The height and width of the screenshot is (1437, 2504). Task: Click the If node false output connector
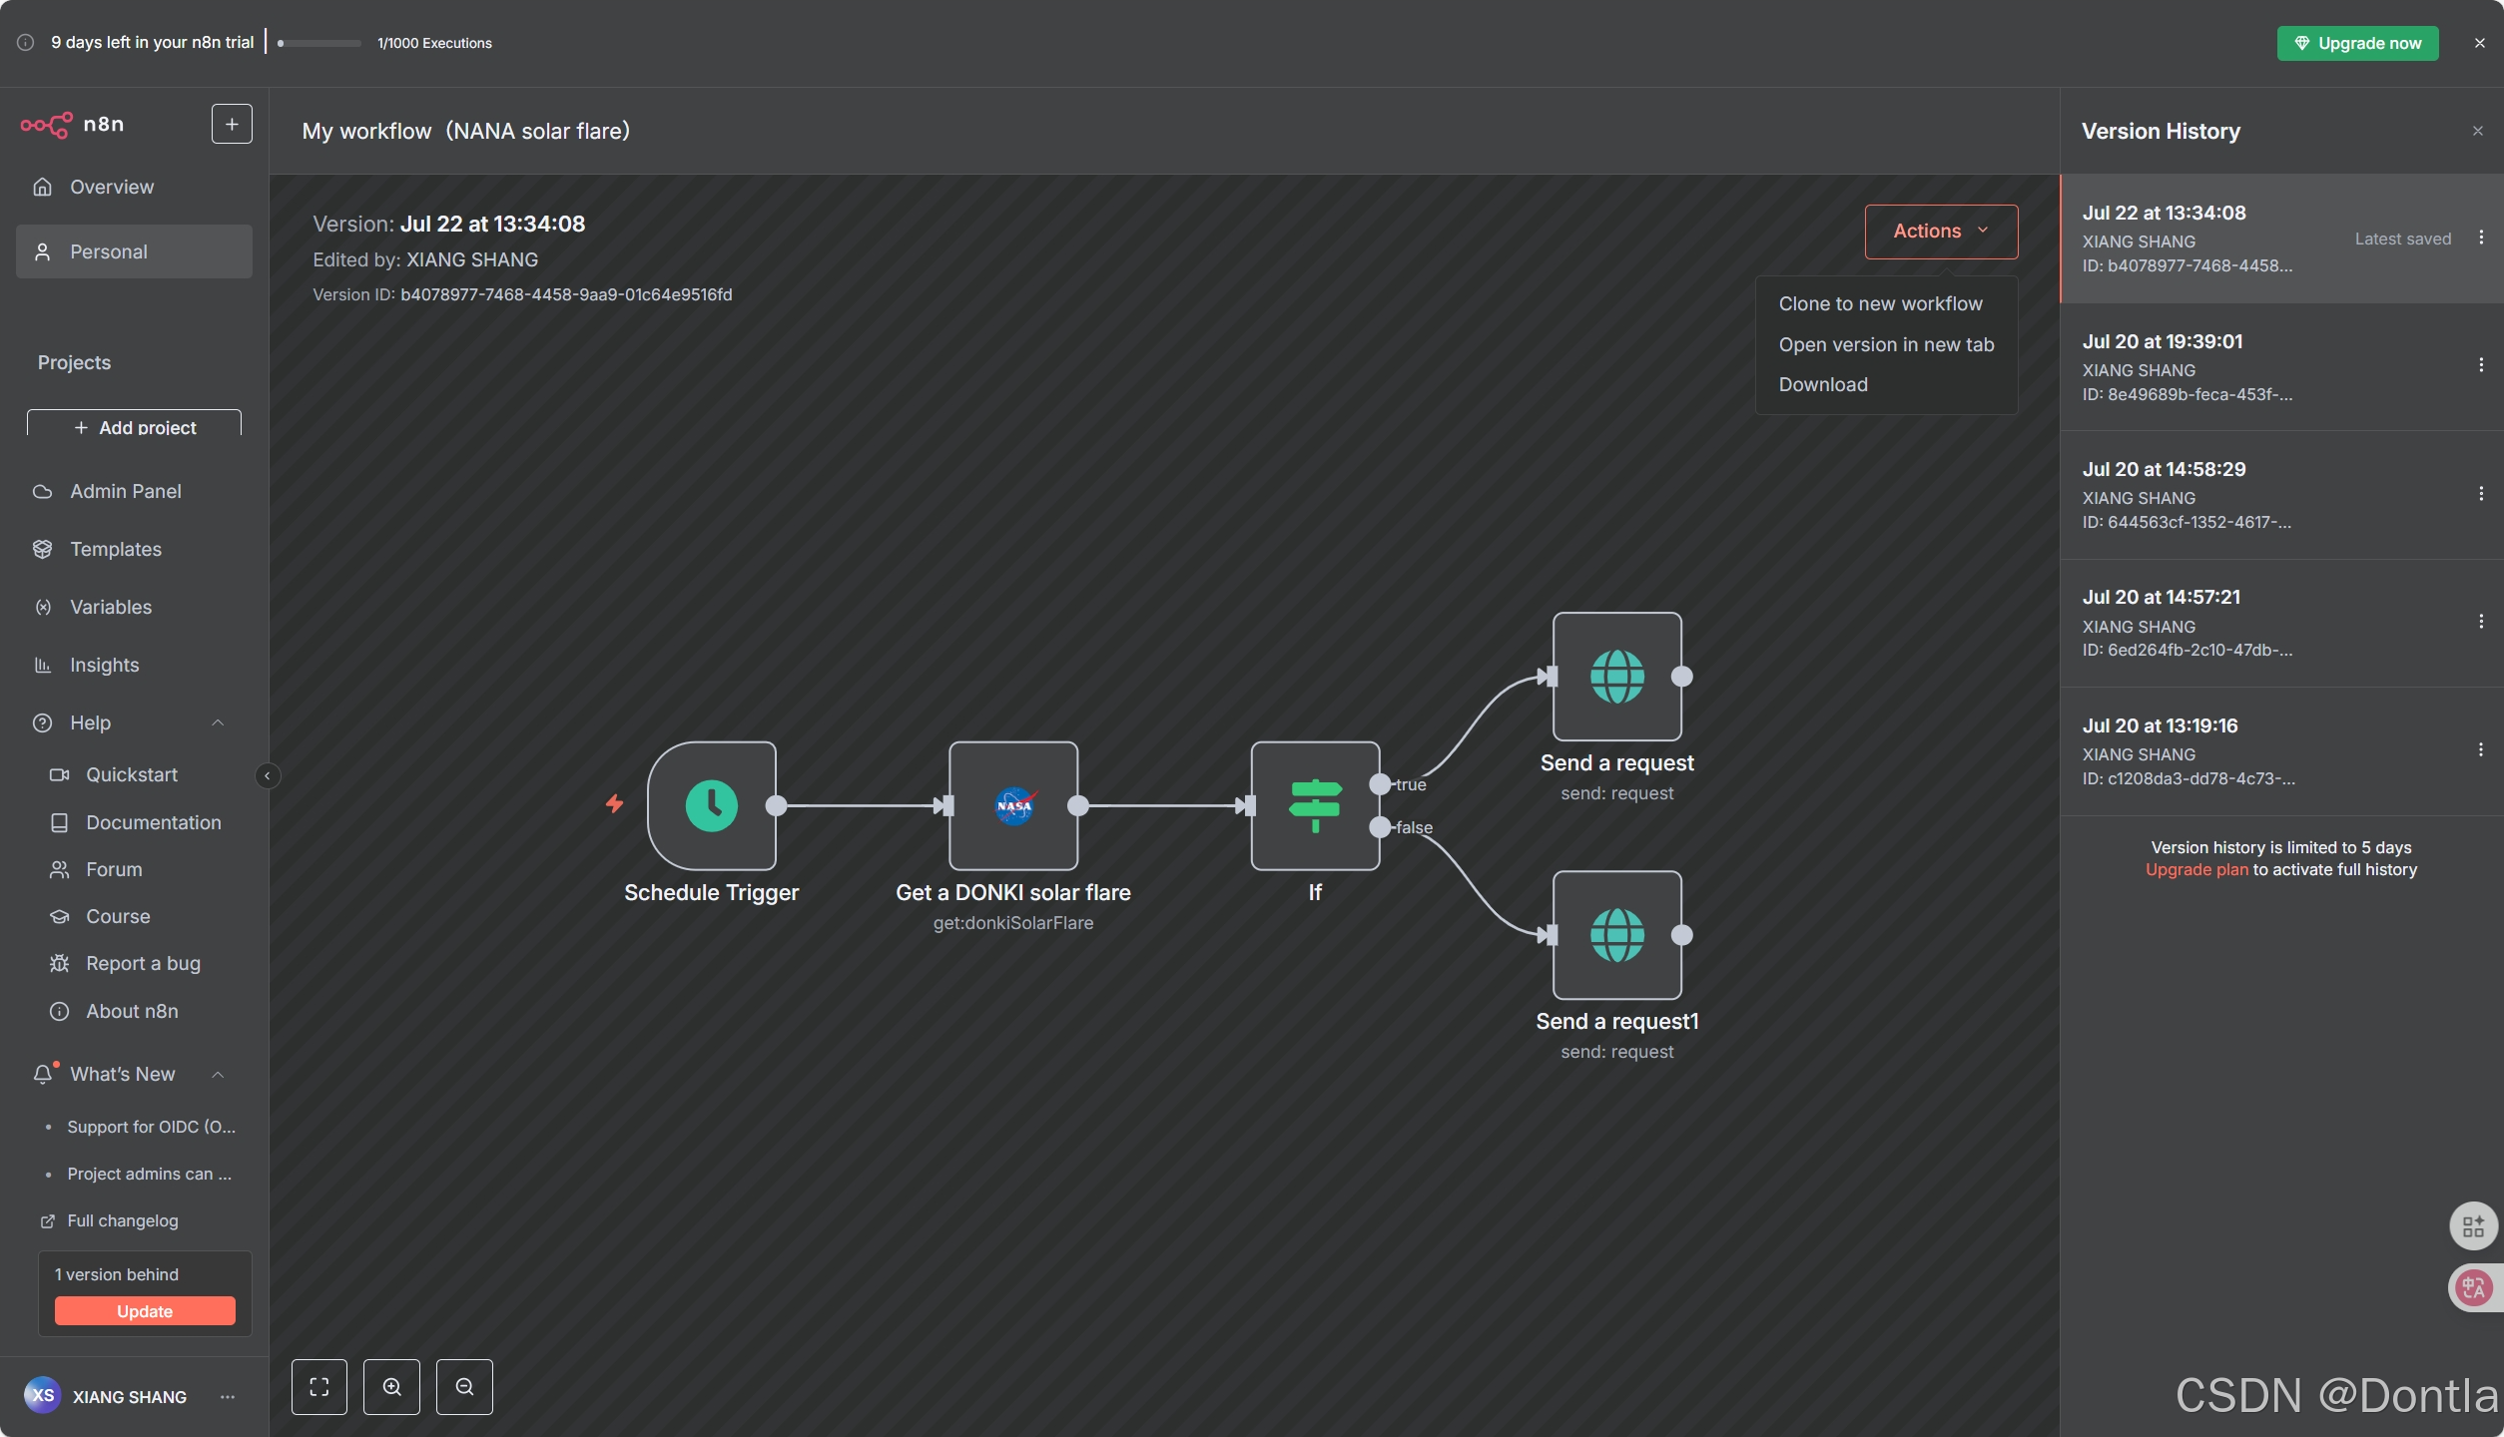[x=1380, y=826]
